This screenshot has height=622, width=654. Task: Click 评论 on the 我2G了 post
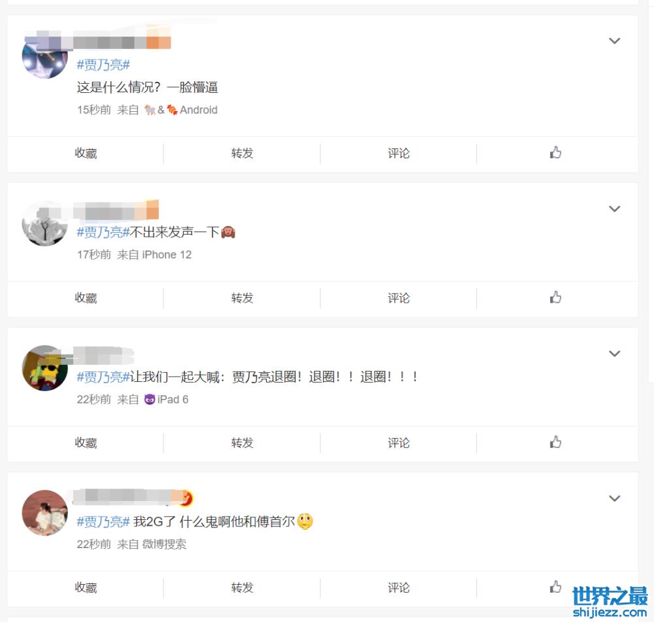pyautogui.click(x=398, y=587)
